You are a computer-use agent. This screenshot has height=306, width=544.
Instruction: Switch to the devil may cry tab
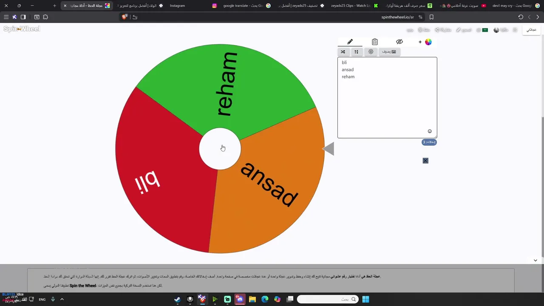coord(516,6)
